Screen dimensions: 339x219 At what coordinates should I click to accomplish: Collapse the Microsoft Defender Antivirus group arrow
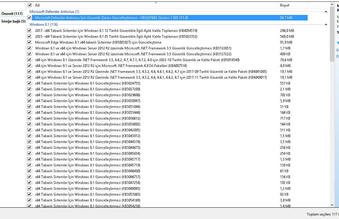(326, 12)
